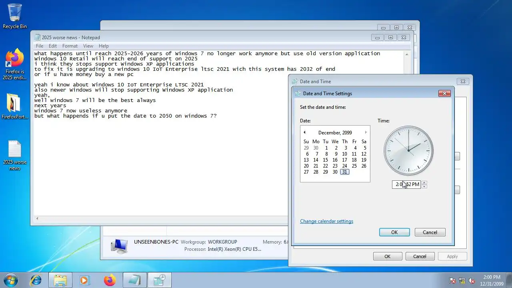Open the Format menu in Notepad
The height and width of the screenshot is (288, 512).
pos(70,46)
